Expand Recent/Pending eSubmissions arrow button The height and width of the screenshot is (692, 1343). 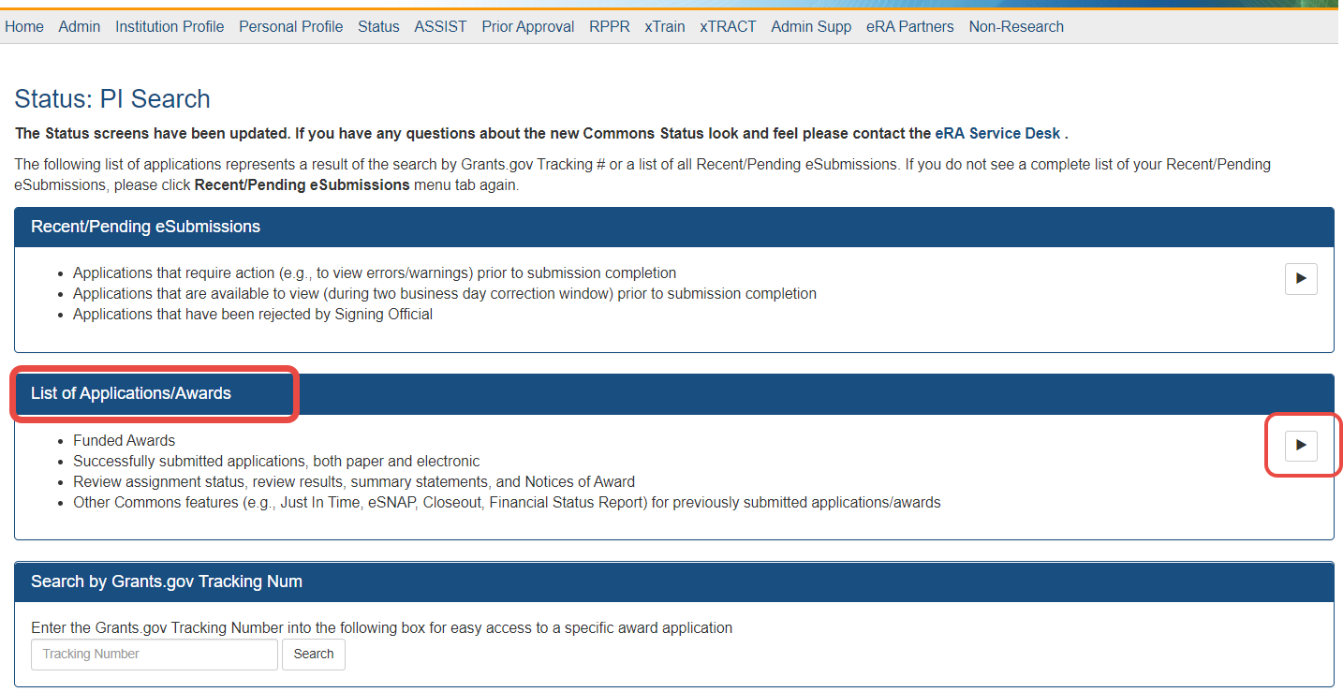pos(1300,279)
